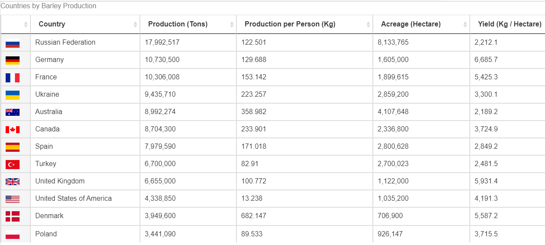Click the Ukraine flag icon
The width and height of the screenshot is (545, 245).
13,95
